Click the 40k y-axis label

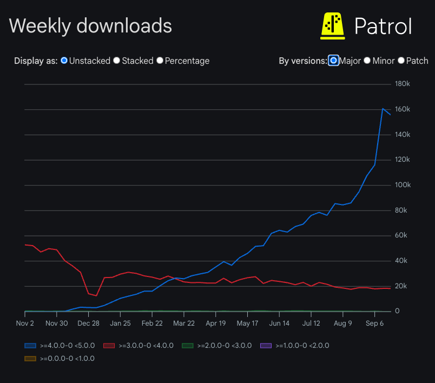pyautogui.click(x=401, y=261)
